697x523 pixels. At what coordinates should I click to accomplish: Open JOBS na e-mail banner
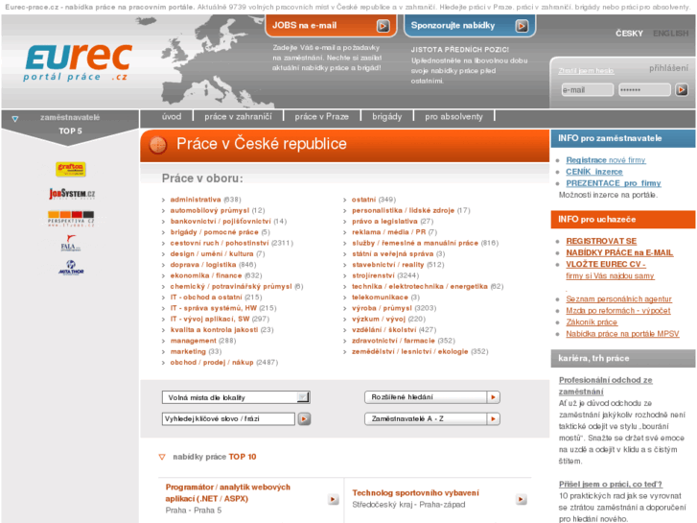331,26
